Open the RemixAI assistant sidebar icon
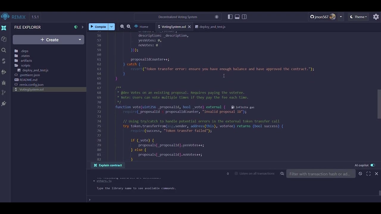This screenshot has width=381, height=214. click(x=4, y=28)
